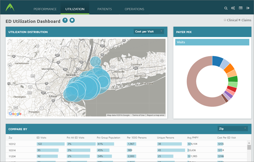The height and width of the screenshot is (162, 254).
Task: Open the Patients tab
Action: (x=105, y=9)
